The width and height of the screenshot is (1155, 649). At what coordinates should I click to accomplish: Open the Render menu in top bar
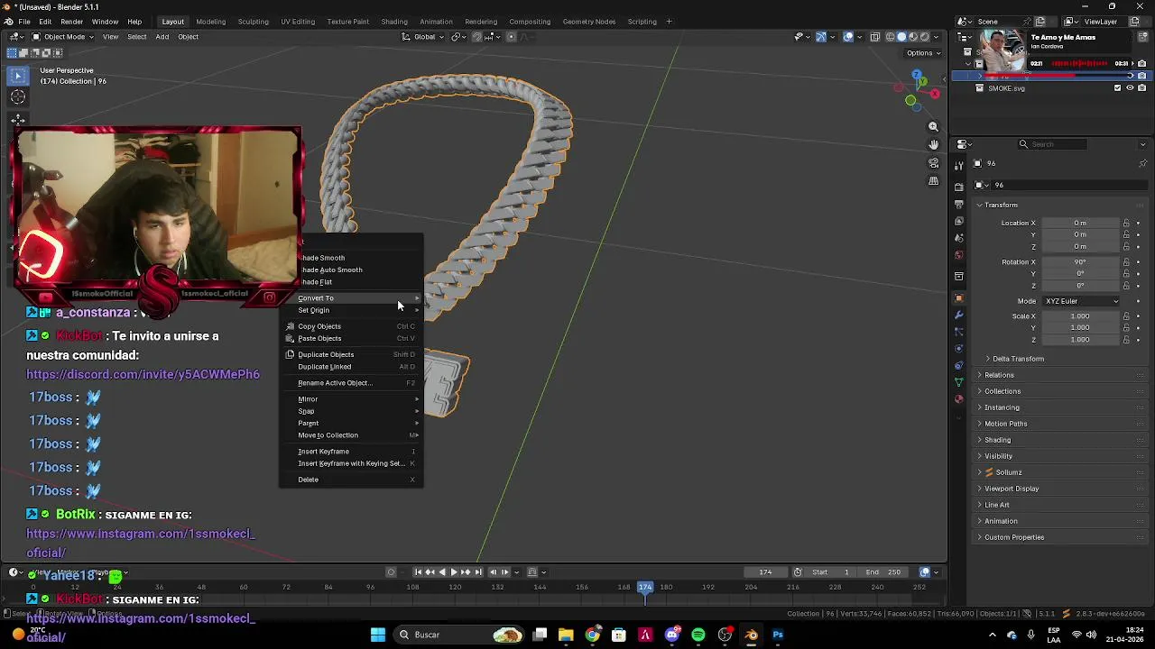coord(71,22)
